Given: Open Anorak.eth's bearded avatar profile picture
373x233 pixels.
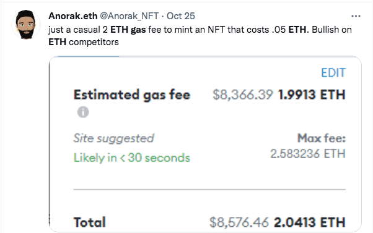Looking at the screenshot, I should [x=26, y=25].
